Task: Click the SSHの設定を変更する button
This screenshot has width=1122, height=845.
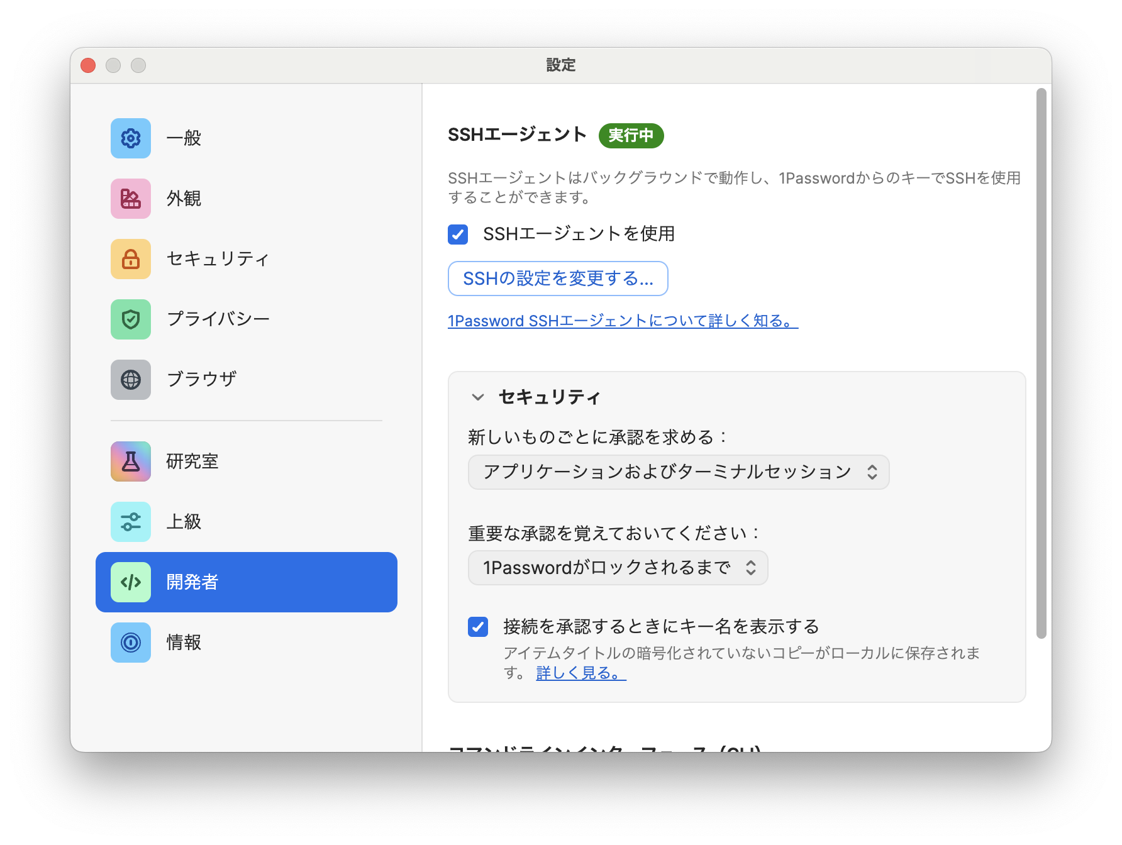Action: point(557,279)
